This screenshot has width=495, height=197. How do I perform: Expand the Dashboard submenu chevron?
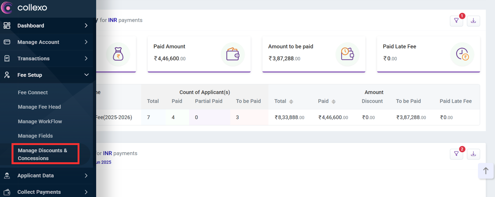[x=86, y=26]
